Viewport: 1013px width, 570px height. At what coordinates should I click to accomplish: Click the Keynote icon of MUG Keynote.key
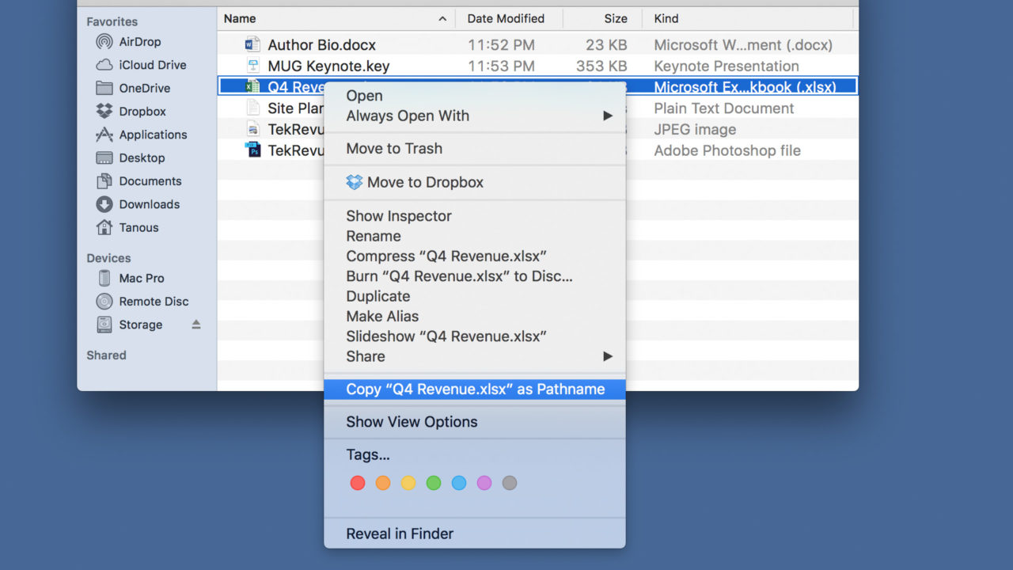click(252, 66)
